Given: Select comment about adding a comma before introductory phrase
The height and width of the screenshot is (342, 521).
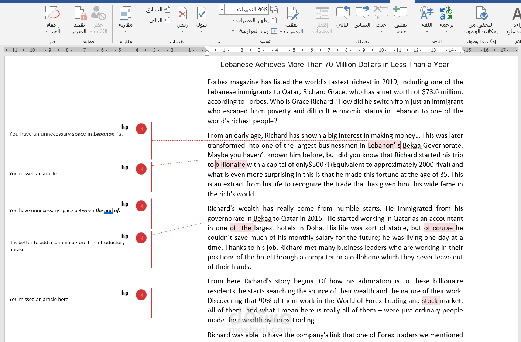Looking at the screenshot, I should [x=67, y=246].
